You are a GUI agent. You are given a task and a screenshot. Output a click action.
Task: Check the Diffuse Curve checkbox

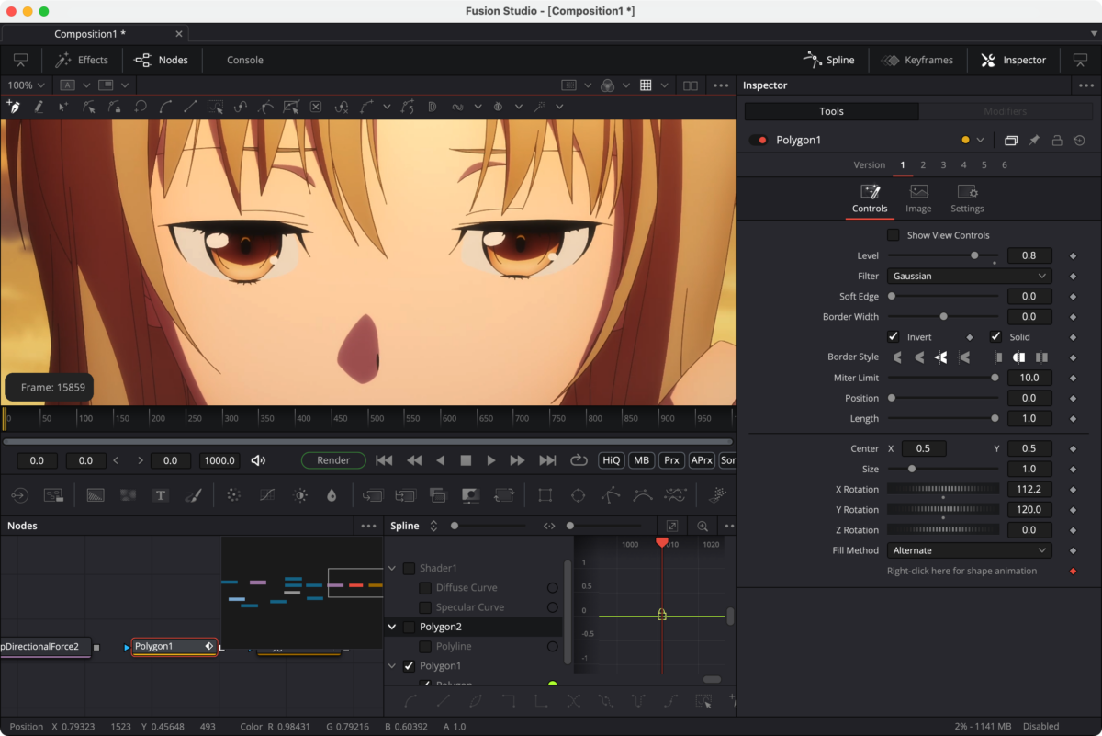click(x=425, y=588)
